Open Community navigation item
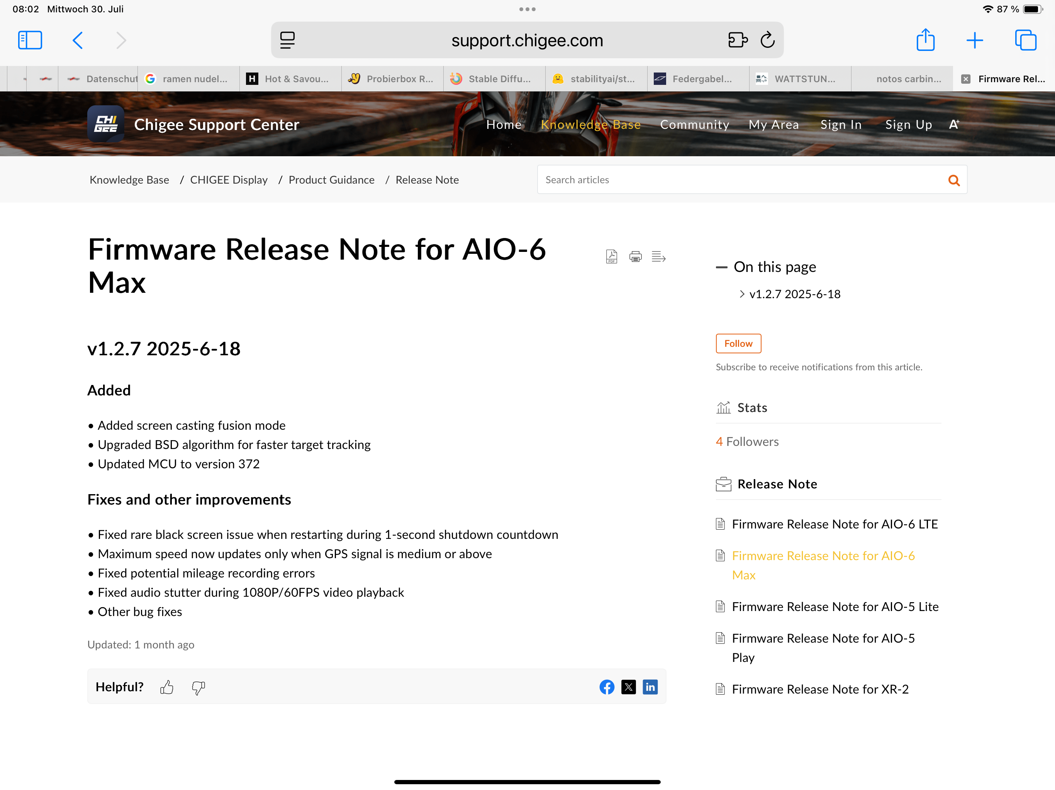 pos(694,124)
